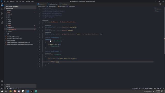Click Visual Studio Code taskbar icon
Viewport: 165px width, 93px height.
pos(28,91)
